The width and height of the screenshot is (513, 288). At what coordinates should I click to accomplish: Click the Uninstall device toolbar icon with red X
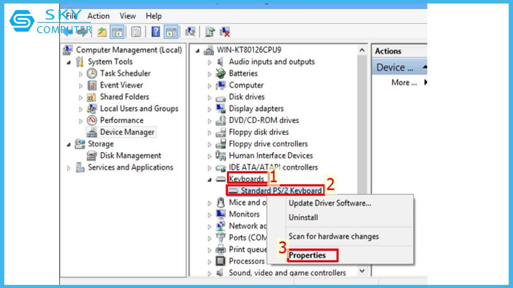[x=225, y=32]
